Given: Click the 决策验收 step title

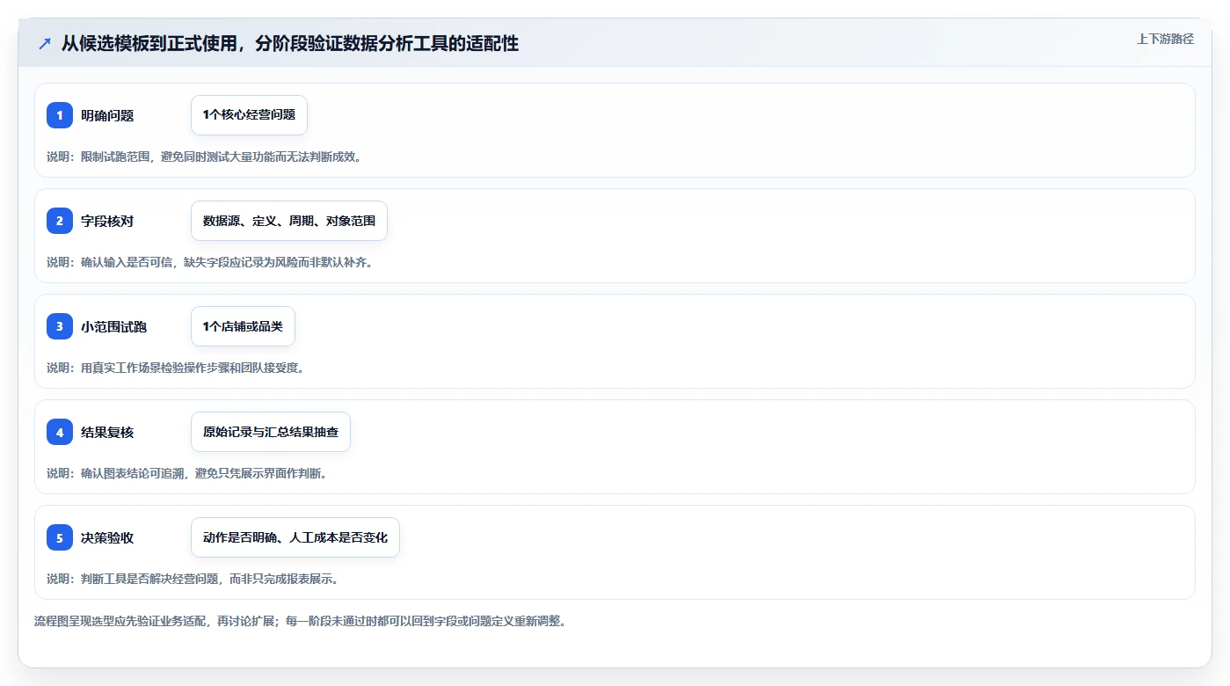Looking at the screenshot, I should 107,537.
